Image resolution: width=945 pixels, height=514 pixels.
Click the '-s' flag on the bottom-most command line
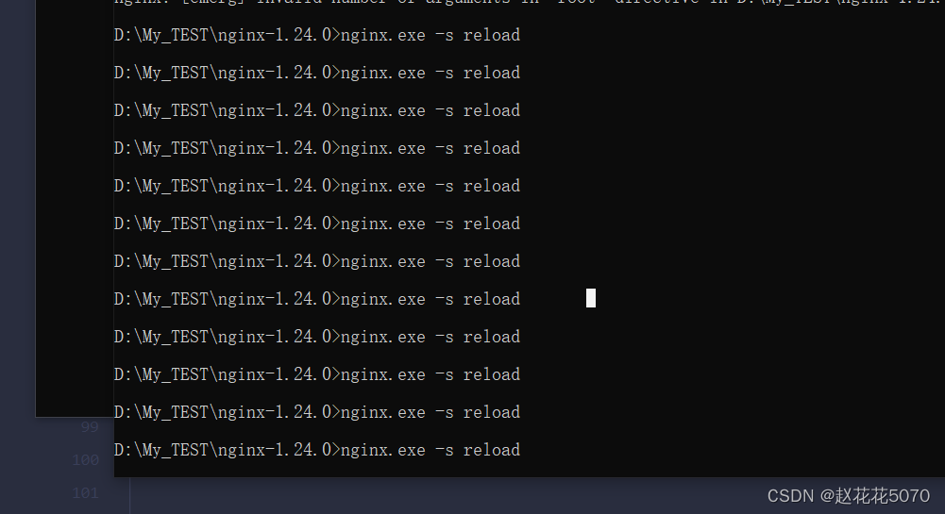pos(444,450)
